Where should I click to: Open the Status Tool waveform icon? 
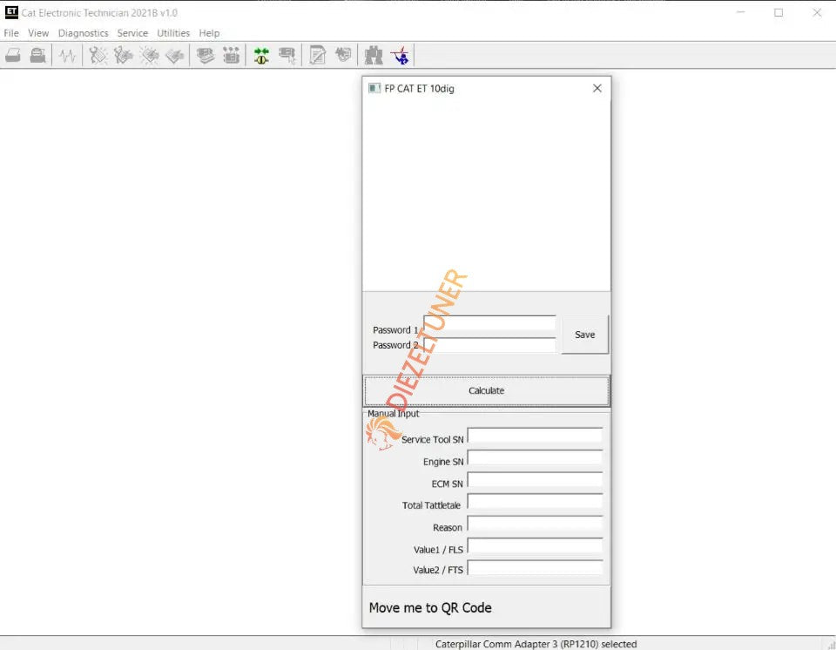pos(67,55)
